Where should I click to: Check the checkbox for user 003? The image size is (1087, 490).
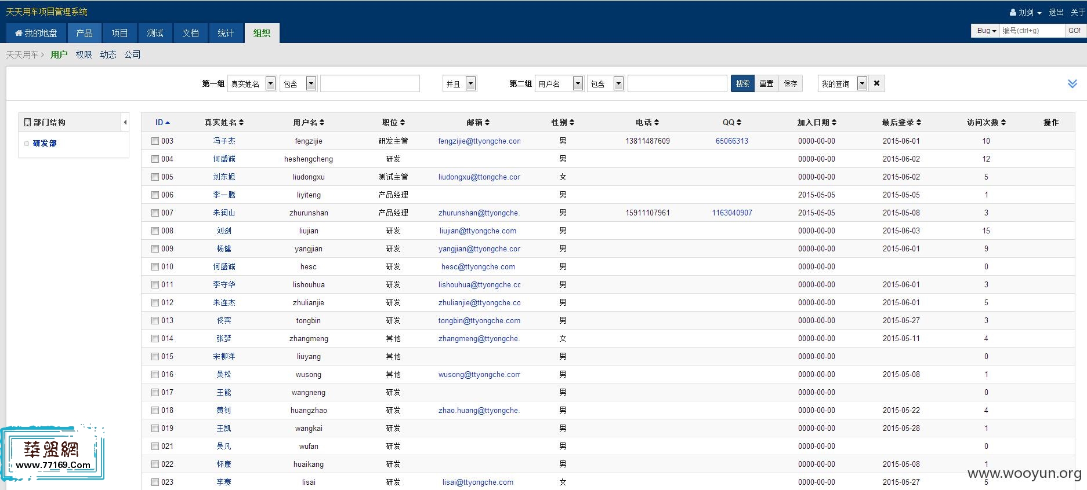pyautogui.click(x=155, y=141)
